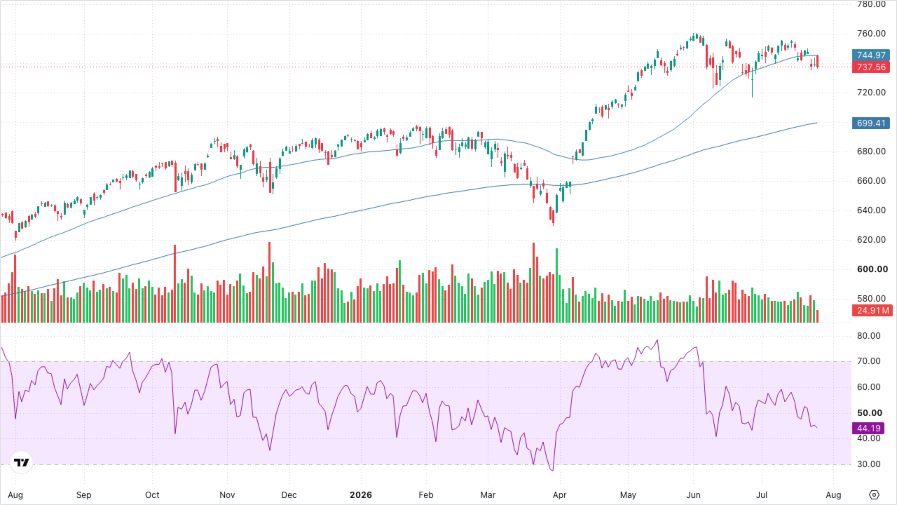The height and width of the screenshot is (505, 897).
Task: Click the bold 50.00 RSI axis label
Action: (869, 413)
